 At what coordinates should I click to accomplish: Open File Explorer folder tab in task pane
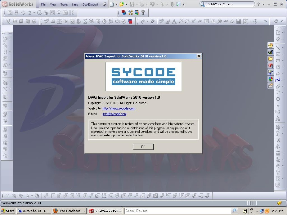271,59
